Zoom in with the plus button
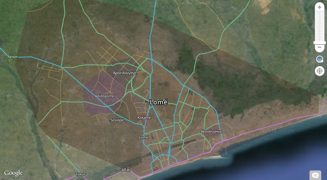This screenshot has height=180, width=327. pos(319,7)
